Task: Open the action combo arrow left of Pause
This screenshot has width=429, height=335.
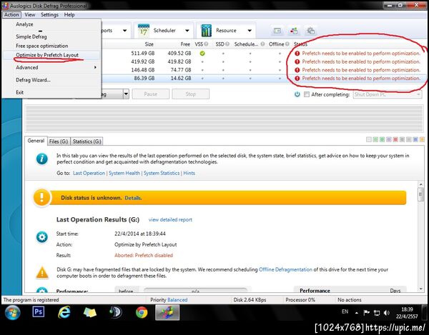Action: coord(126,94)
